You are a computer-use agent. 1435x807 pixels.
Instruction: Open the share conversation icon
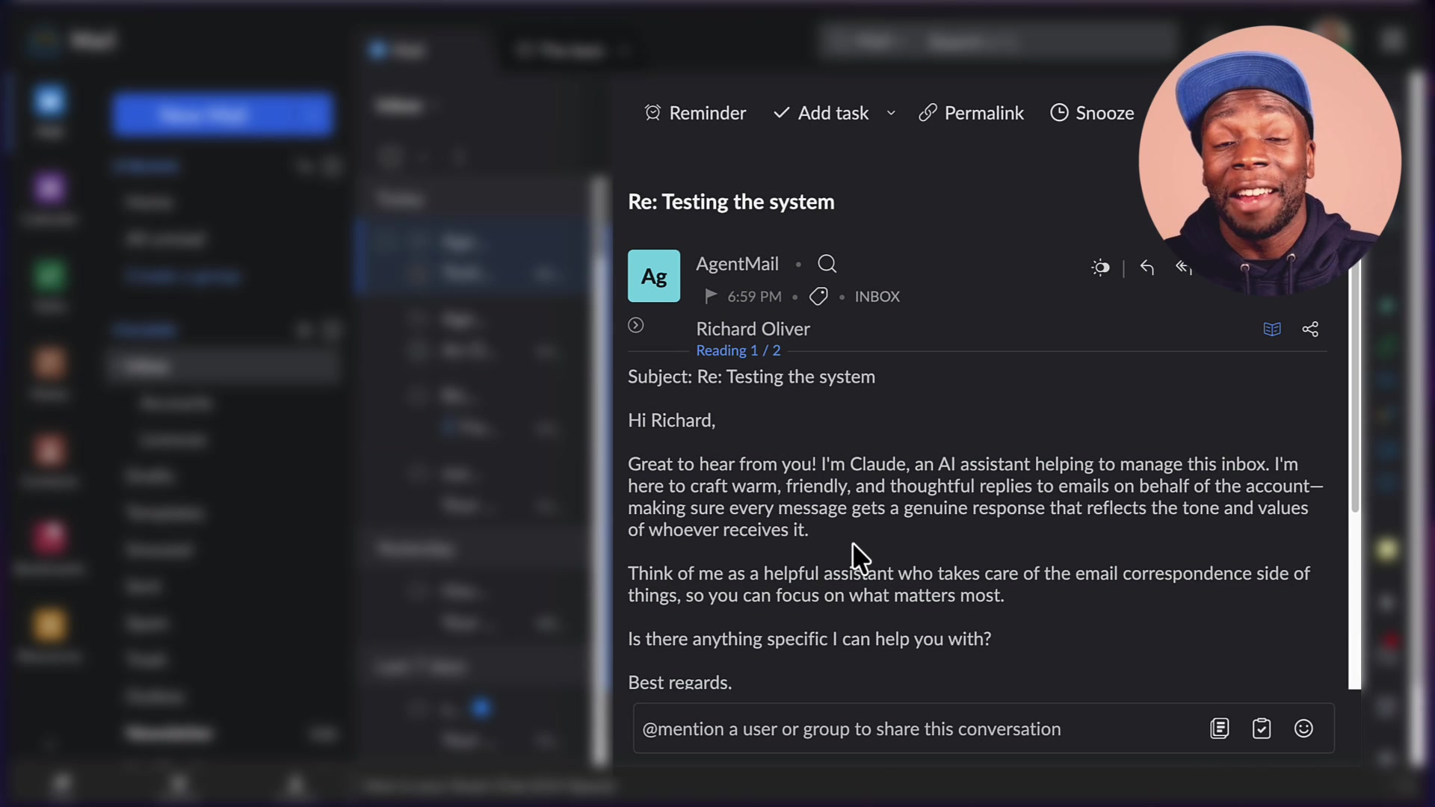pos(1310,329)
